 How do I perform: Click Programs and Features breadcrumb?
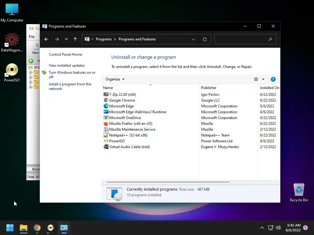coord(137,39)
